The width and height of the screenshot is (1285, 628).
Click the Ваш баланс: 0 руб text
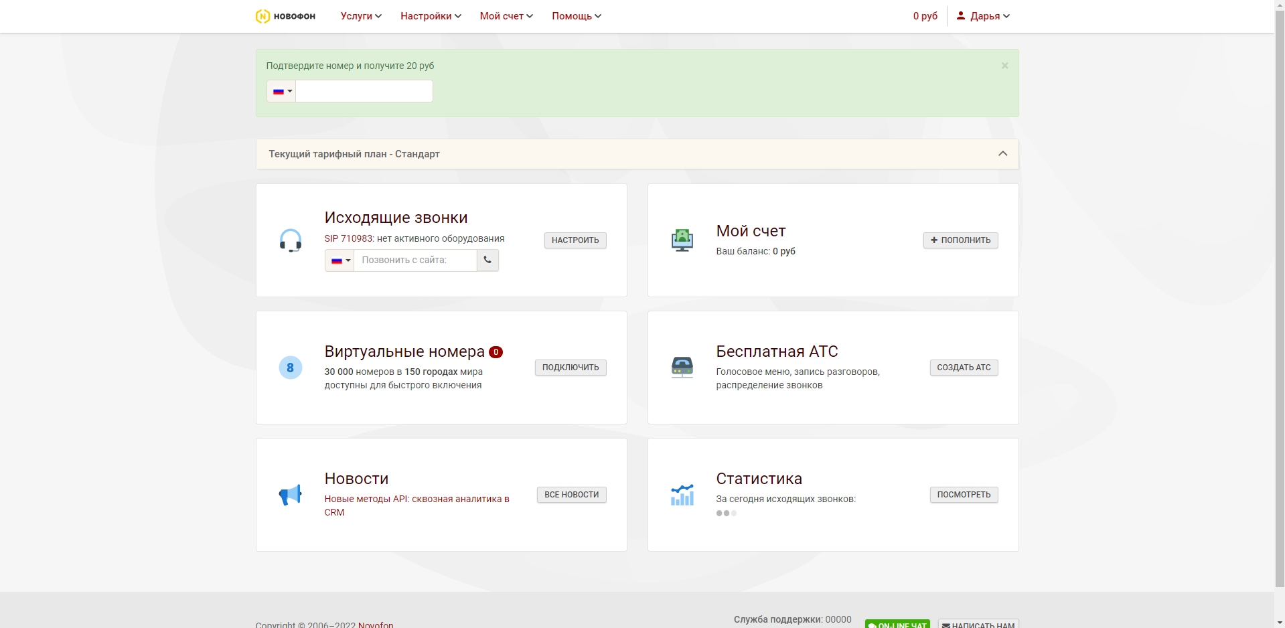[756, 251]
